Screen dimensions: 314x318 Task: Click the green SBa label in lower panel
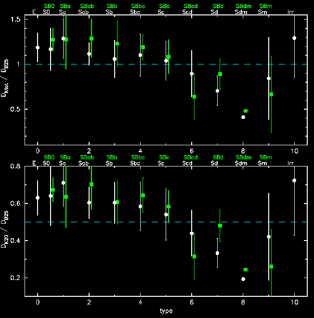click(65, 157)
